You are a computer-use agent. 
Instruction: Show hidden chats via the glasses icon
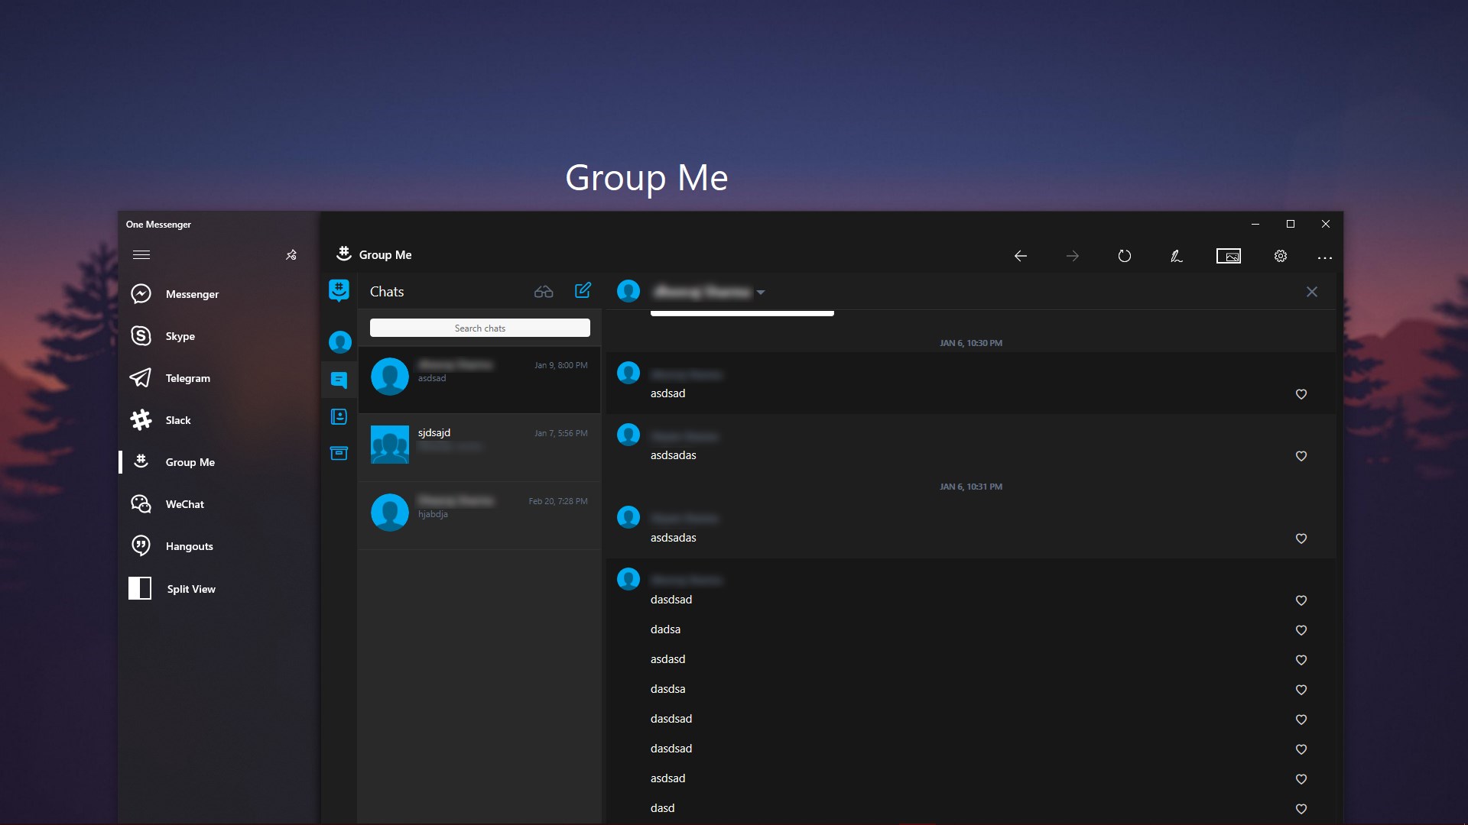pos(544,291)
